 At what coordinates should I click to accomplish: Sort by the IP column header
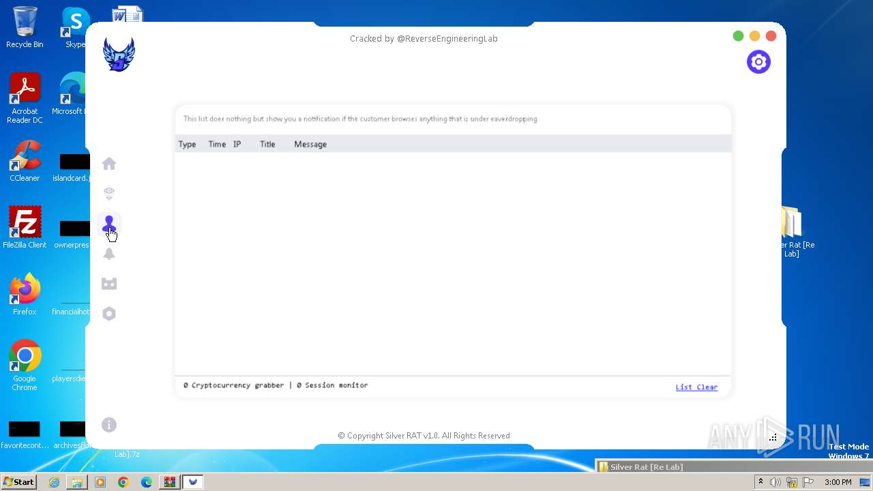237,144
